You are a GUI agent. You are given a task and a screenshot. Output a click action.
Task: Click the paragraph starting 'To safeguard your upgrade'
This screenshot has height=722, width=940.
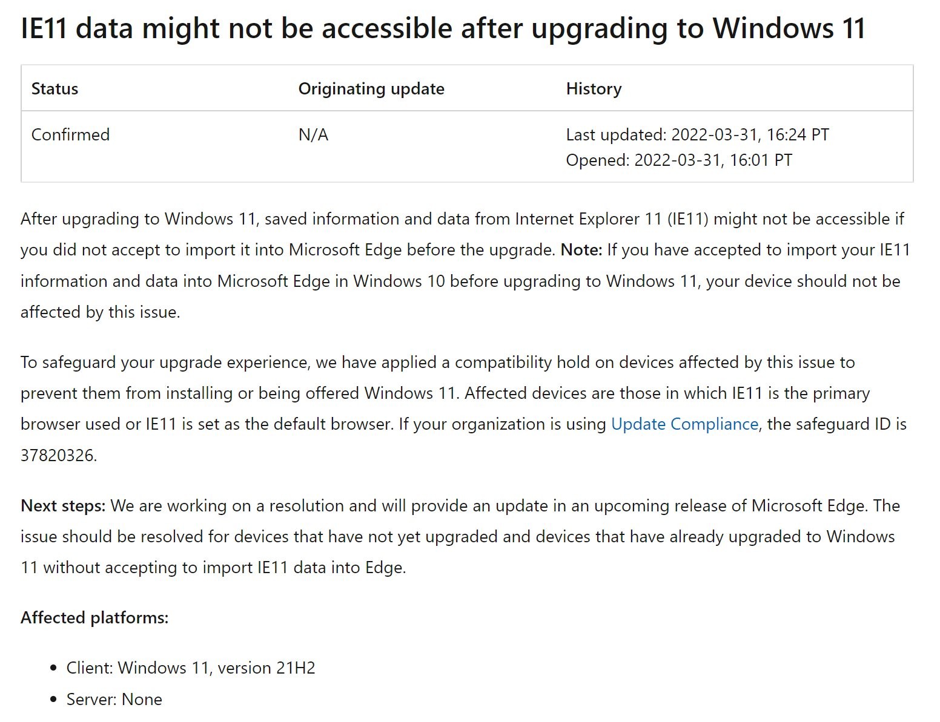pyautogui.click(x=463, y=409)
